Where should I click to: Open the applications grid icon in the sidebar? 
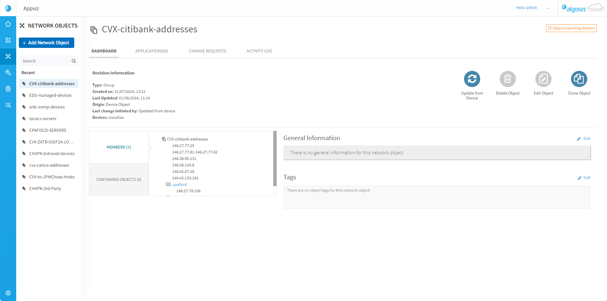[8, 40]
